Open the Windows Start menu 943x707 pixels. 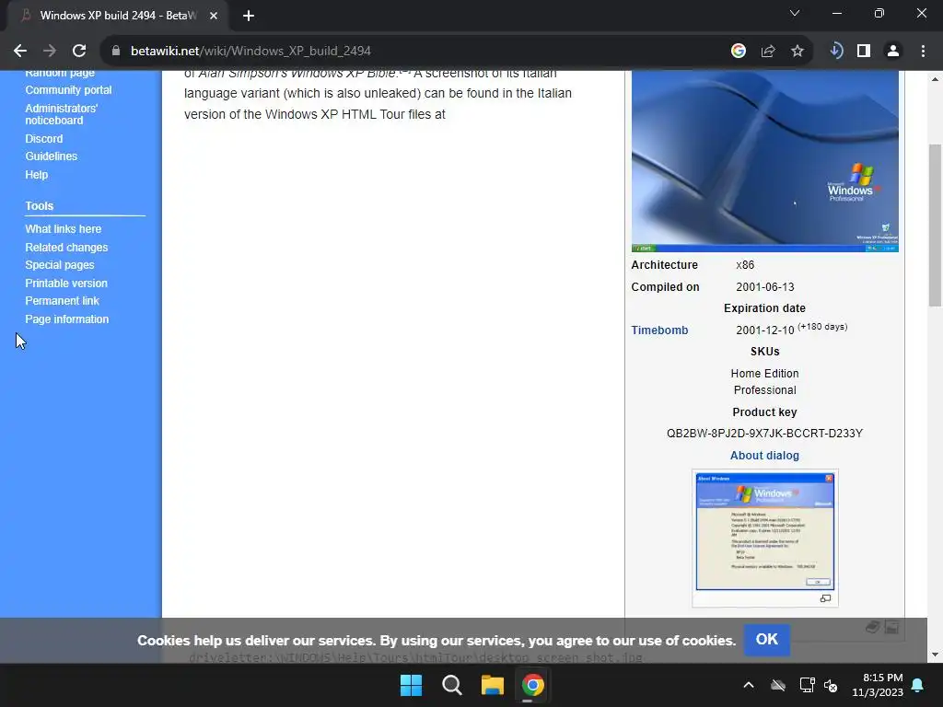click(x=412, y=685)
